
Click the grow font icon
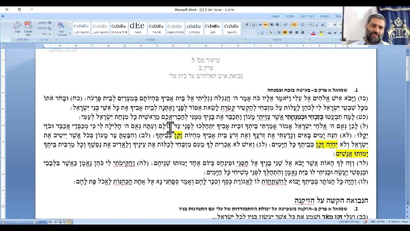(323, 25)
